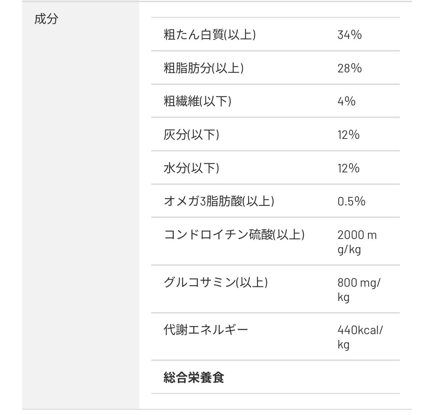This screenshot has width=434, height=415.
Task: Click the 28% crude fat value
Action: coord(349,68)
